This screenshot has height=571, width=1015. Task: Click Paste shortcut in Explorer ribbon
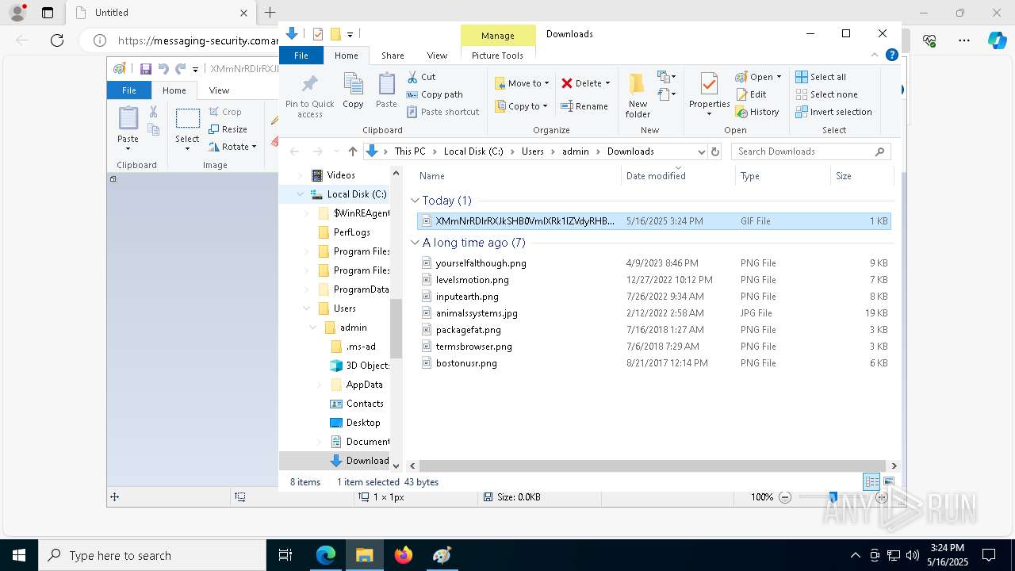[x=442, y=112]
